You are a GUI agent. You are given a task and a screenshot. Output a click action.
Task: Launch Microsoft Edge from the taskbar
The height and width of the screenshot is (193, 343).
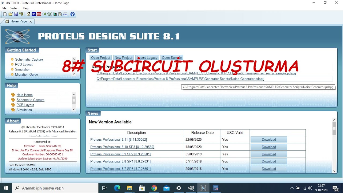(x=117, y=188)
